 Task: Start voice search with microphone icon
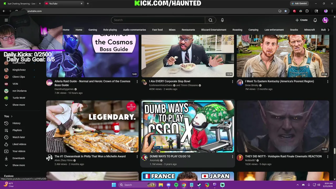222,20
